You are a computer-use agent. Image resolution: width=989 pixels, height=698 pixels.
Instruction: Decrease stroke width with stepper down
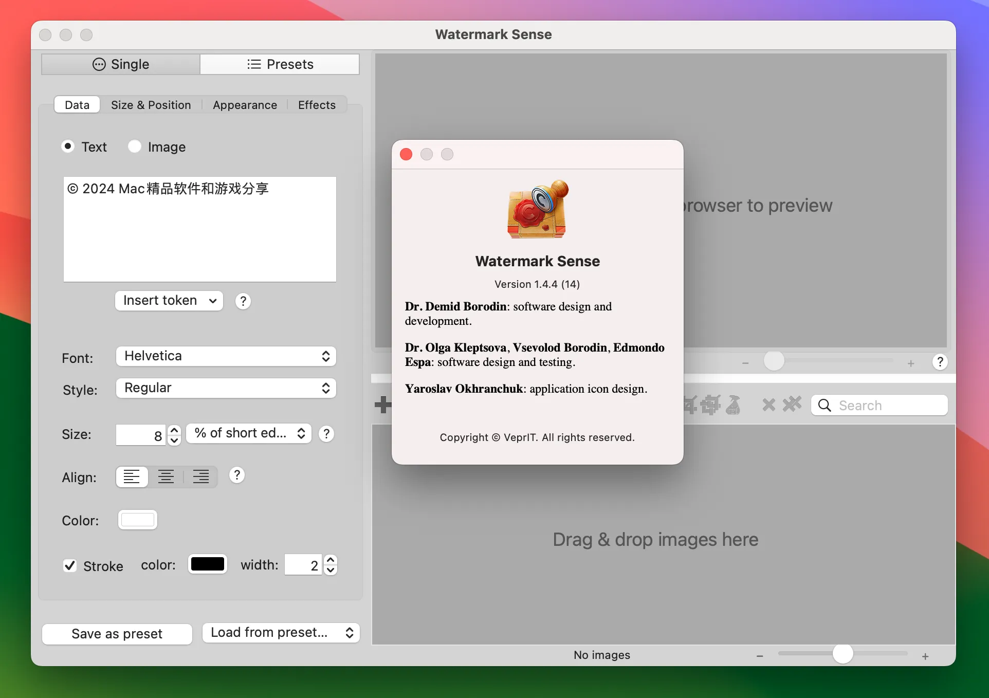tap(331, 570)
